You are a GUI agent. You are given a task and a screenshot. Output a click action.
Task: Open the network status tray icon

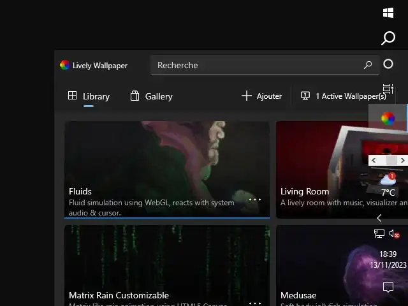(x=379, y=233)
